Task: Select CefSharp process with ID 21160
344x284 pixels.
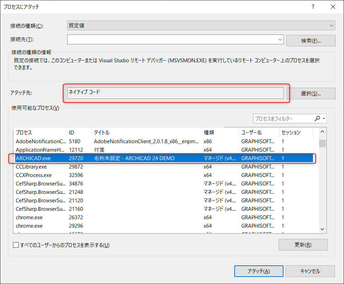Action: pyautogui.click(x=164, y=209)
